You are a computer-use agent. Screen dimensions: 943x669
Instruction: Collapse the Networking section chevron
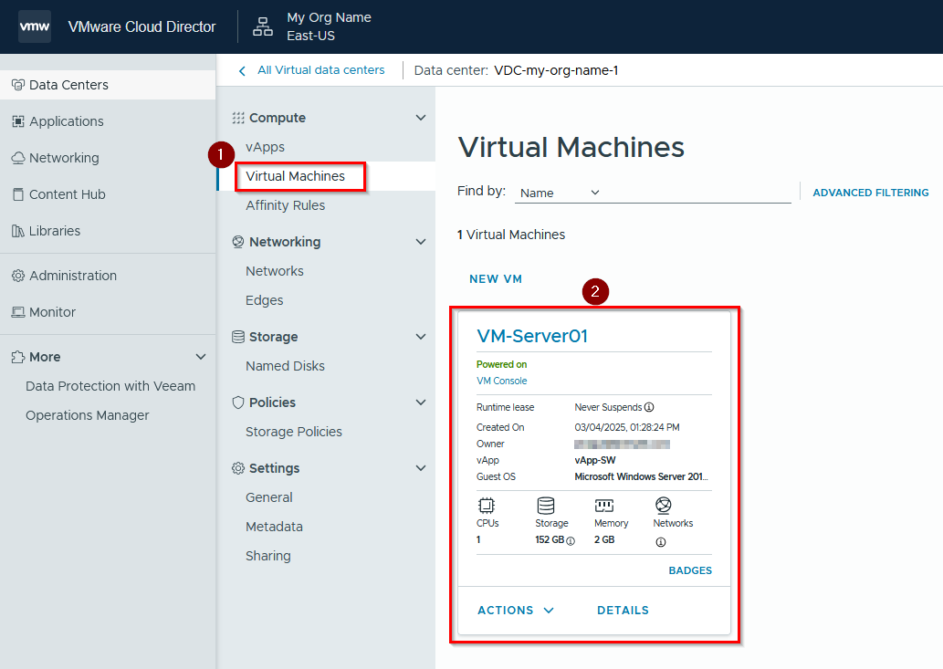(421, 242)
